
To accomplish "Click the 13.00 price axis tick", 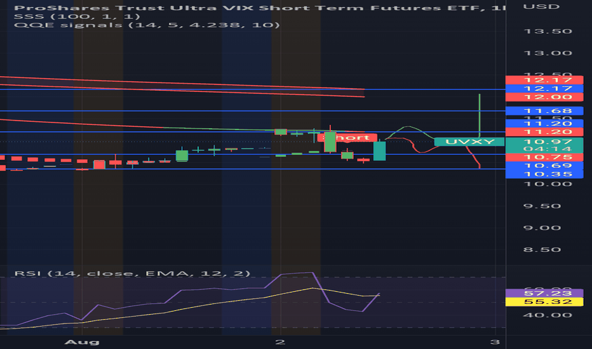I will tap(548, 53).
